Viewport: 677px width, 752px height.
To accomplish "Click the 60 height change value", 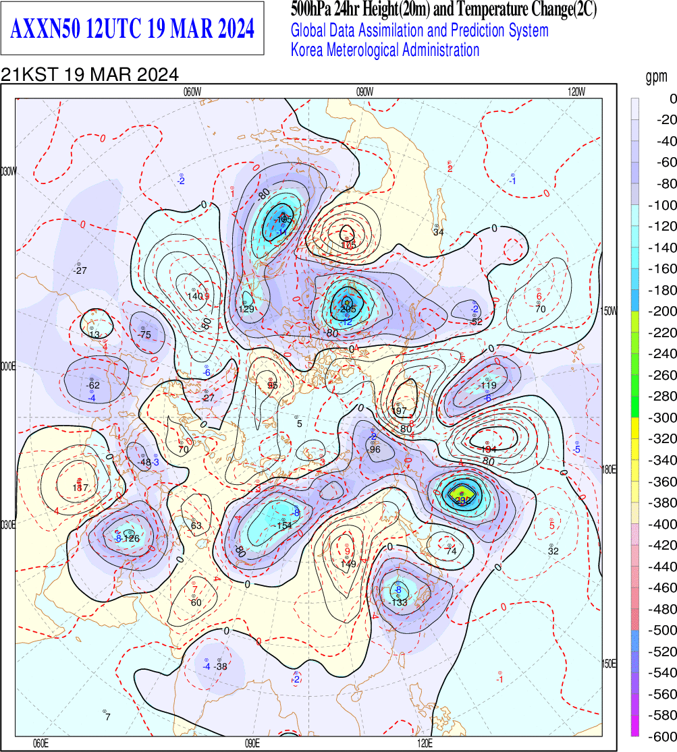I will [196, 602].
